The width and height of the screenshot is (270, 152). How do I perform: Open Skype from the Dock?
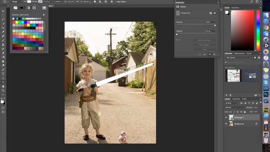266,82
